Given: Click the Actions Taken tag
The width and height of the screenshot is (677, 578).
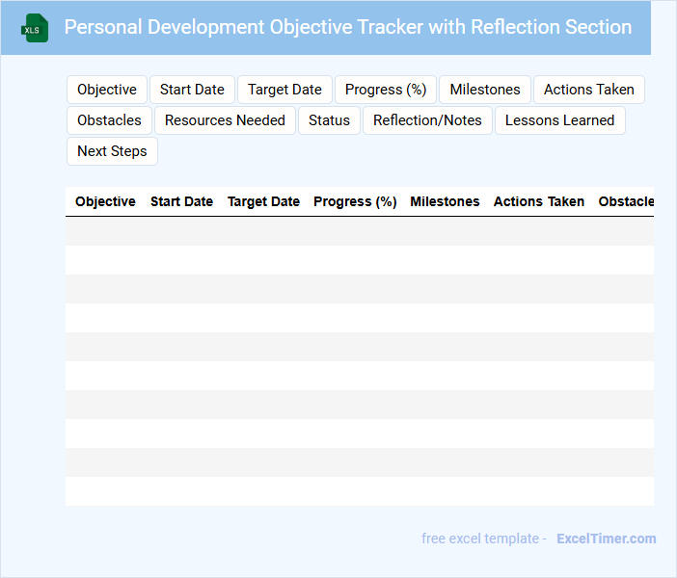Looking at the screenshot, I should [589, 90].
